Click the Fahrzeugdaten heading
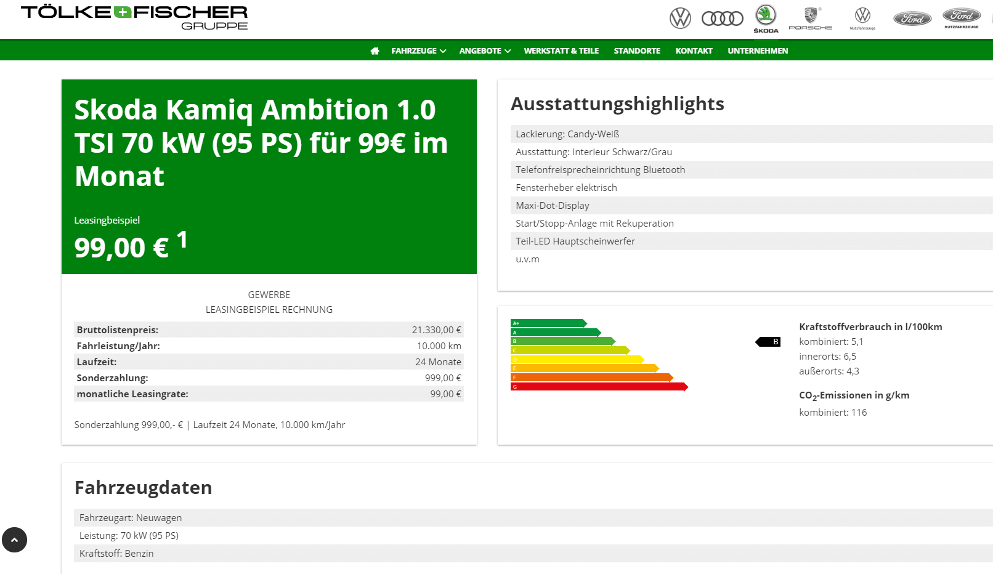The height and width of the screenshot is (574, 993). (143, 488)
